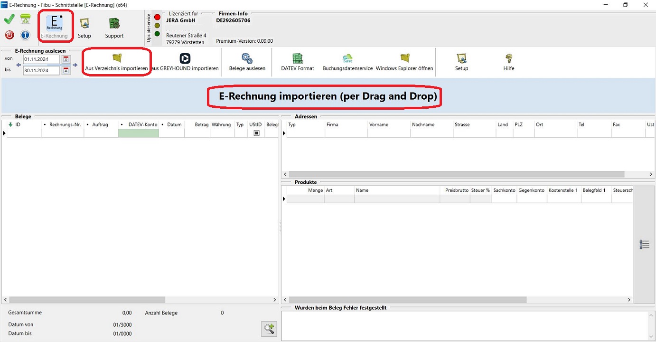Image resolution: width=656 pixels, height=342 pixels.
Task: Switch to the E-Rechnung module tab
Action: click(x=55, y=27)
